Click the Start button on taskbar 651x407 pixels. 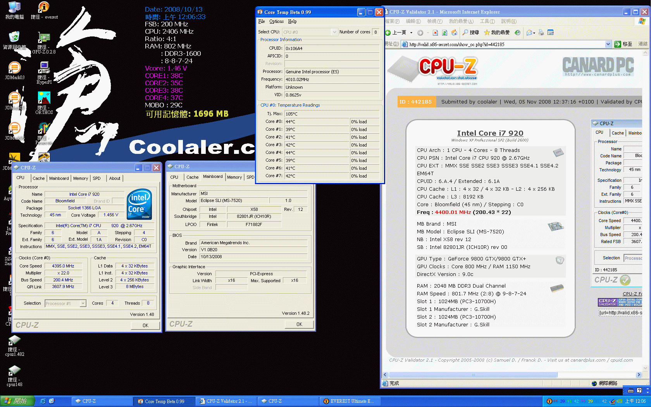[17, 401]
